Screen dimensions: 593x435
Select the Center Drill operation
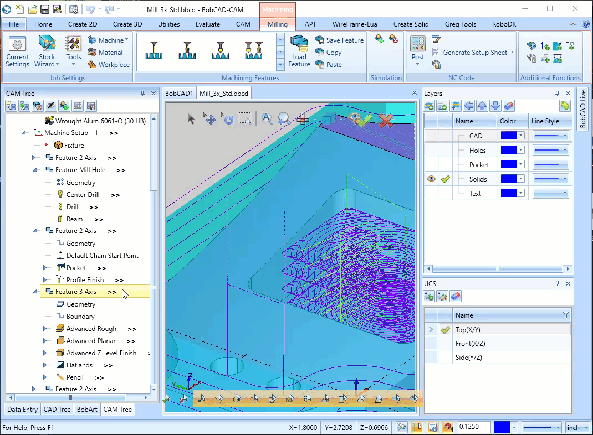pos(83,194)
